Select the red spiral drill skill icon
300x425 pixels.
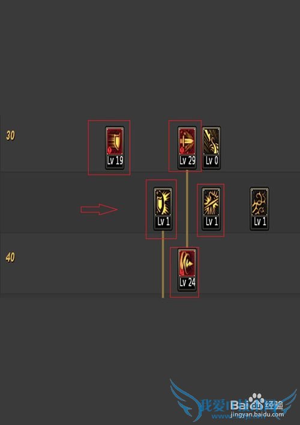(187, 263)
